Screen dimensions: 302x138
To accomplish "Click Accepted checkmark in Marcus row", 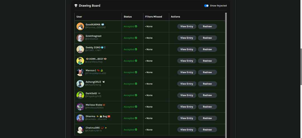I will (136, 72).
